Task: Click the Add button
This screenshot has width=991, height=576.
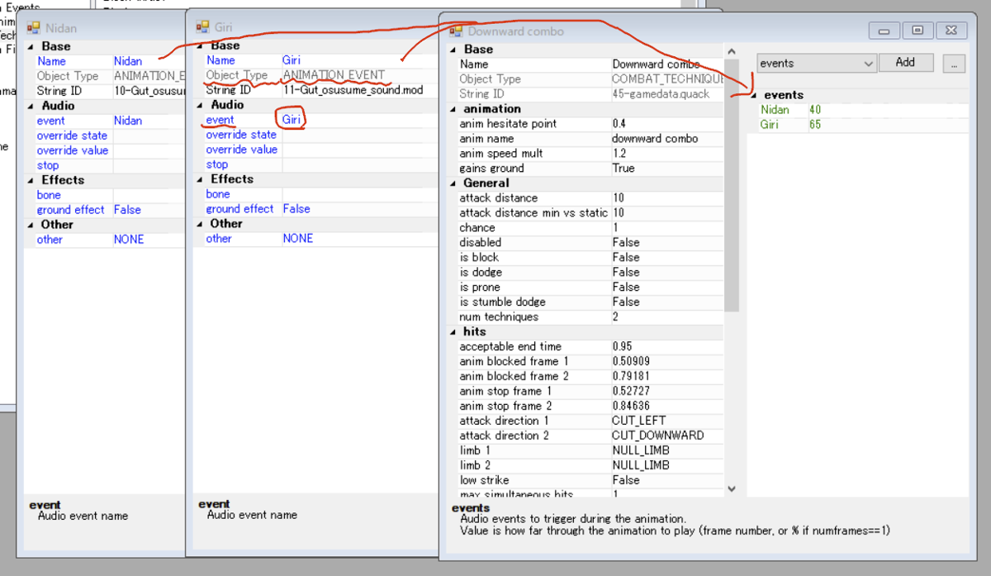Action: click(x=905, y=63)
